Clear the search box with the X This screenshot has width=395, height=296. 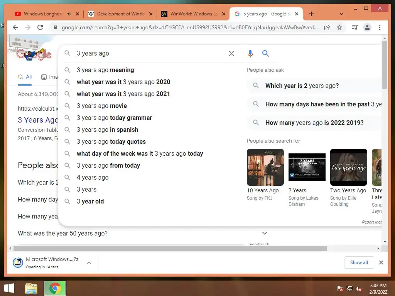[x=231, y=53]
